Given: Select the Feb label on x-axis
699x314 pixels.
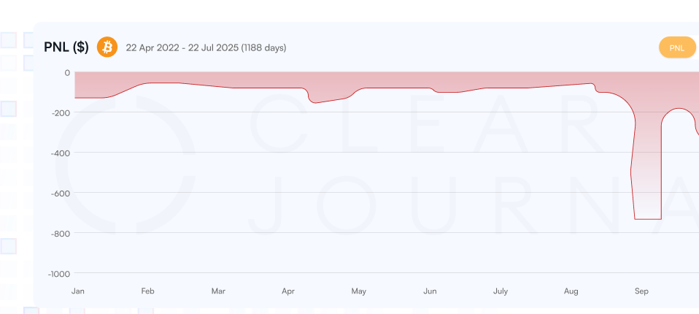Looking at the screenshot, I should (147, 291).
